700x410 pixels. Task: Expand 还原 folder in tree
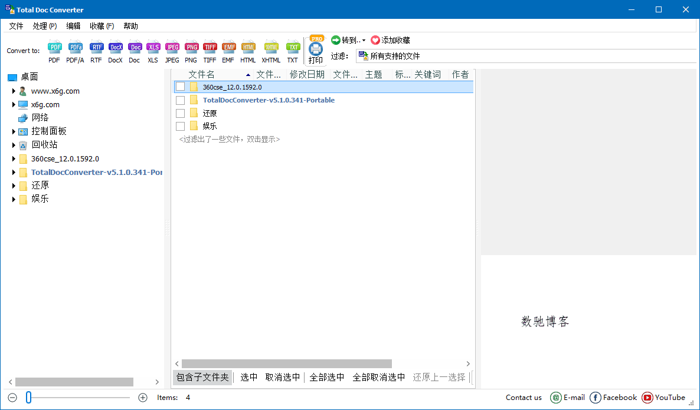click(x=14, y=186)
